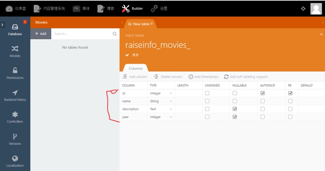325x171 pixels.
Task: Select the Database sidebar icon
Action: pos(15,30)
